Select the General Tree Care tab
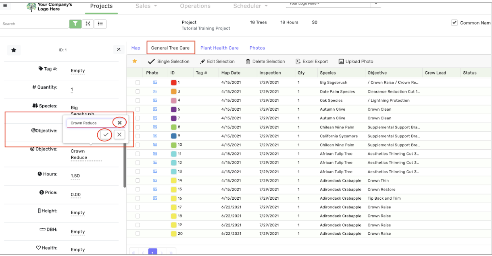Screen dimensions: 492x256 (170, 48)
